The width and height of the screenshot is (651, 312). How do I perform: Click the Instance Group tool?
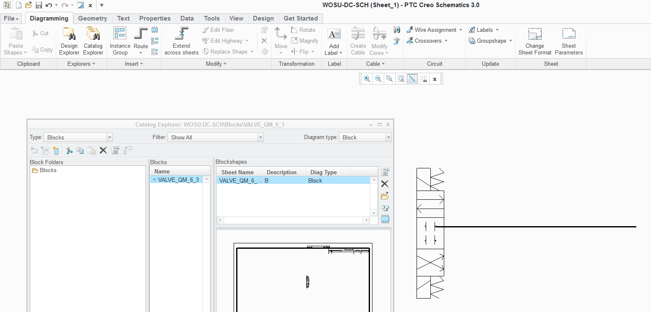tap(120, 41)
